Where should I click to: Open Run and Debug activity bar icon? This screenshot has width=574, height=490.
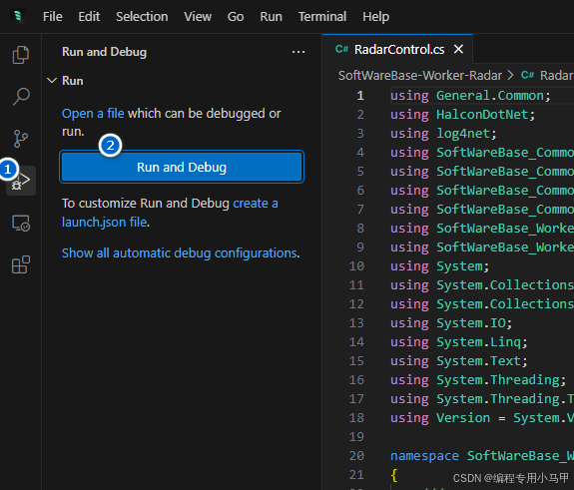[x=21, y=180]
